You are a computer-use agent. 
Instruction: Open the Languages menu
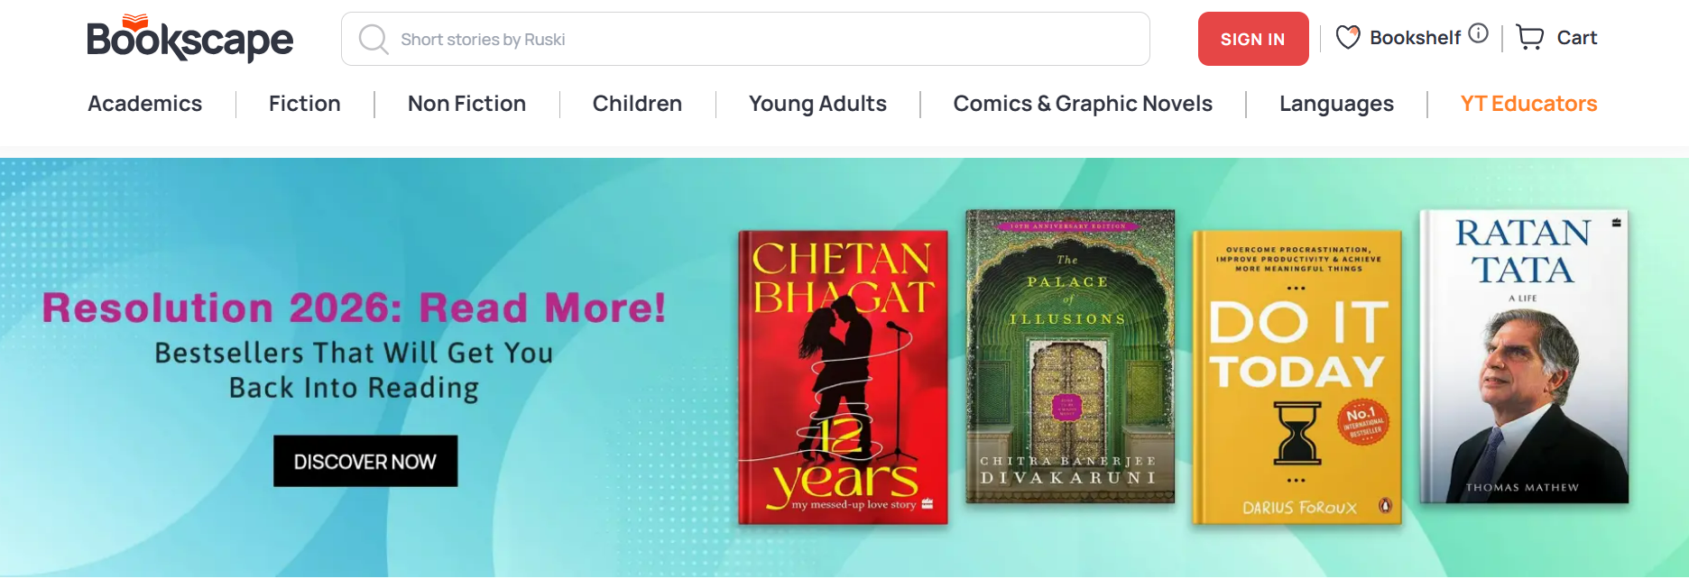coord(1336,104)
